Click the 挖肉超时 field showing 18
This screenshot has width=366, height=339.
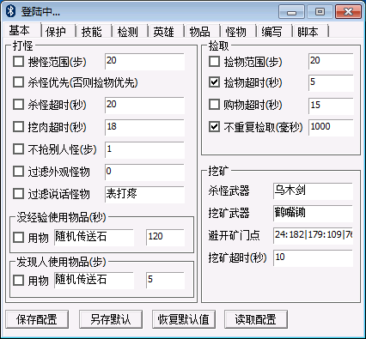tap(144, 128)
